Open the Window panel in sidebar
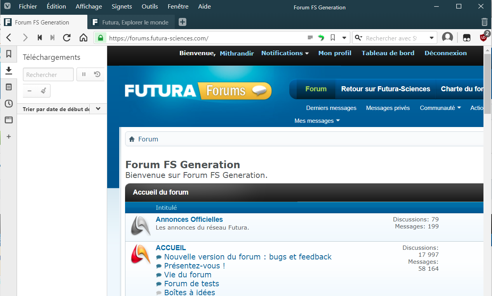This screenshot has width=492, height=296. click(9, 120)
